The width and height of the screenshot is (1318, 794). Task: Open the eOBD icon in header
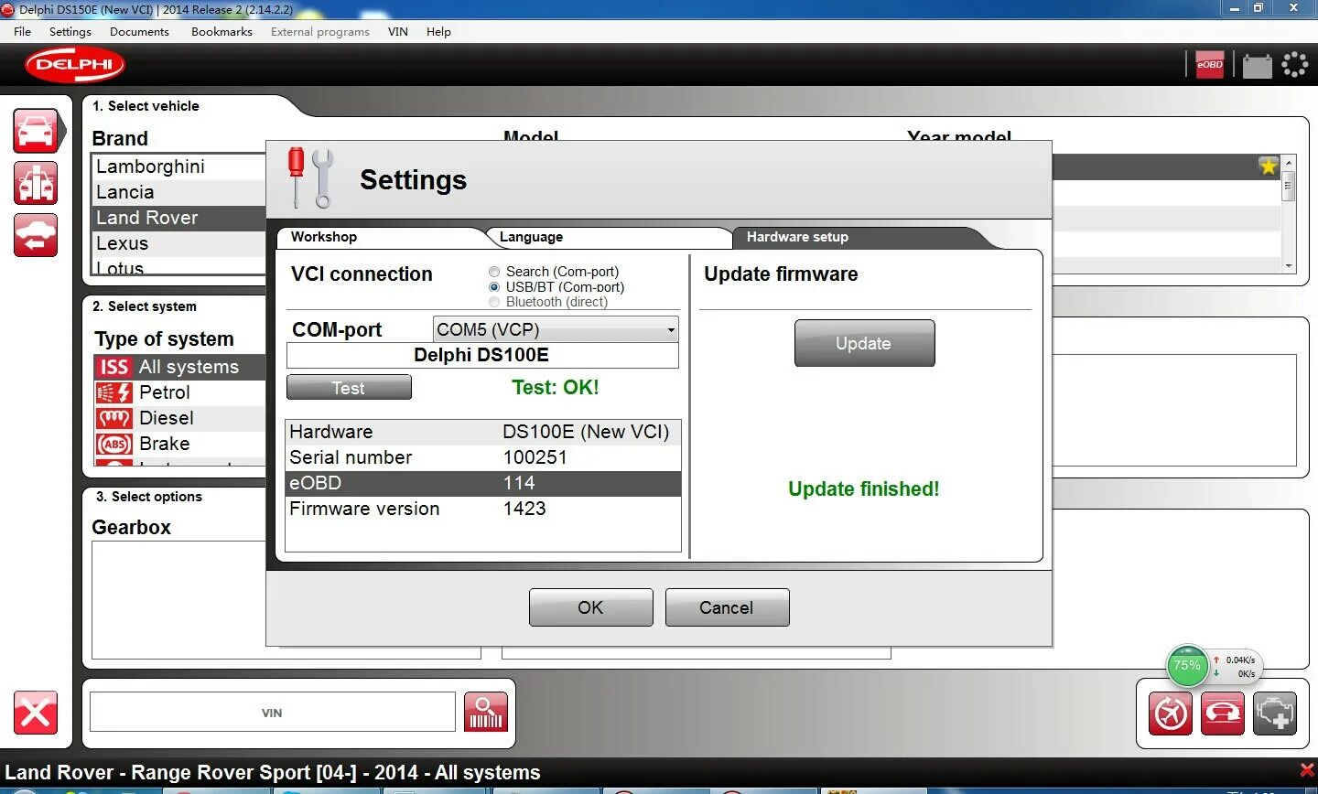1209,65
